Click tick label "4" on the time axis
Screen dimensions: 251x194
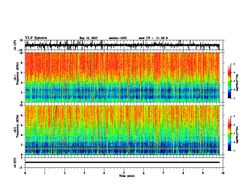tap(104, 173)
